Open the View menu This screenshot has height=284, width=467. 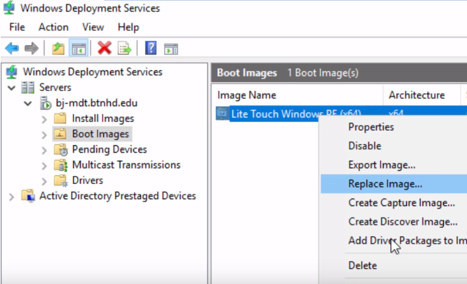pyautogui.click(x=93, y=27)
